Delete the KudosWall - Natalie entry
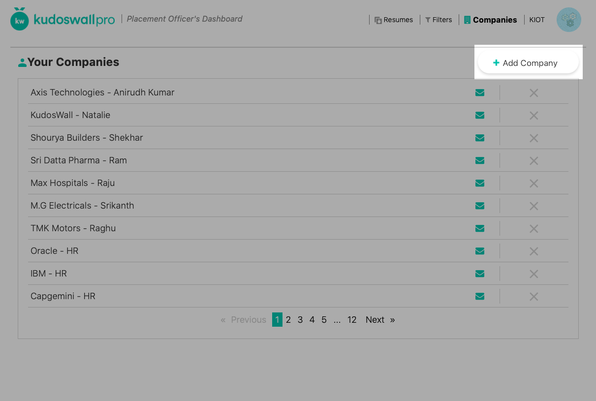 (x=533, y=115)
